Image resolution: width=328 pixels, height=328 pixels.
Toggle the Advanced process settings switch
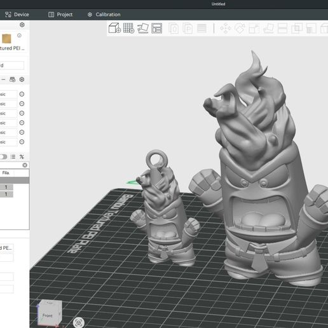3,157
